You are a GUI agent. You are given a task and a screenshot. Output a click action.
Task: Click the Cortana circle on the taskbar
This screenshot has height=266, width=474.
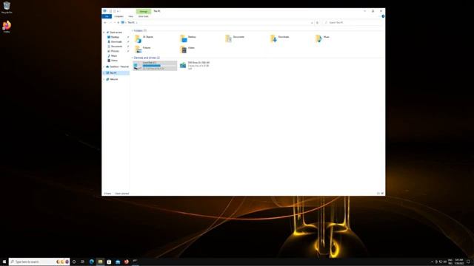pos(74,262)
